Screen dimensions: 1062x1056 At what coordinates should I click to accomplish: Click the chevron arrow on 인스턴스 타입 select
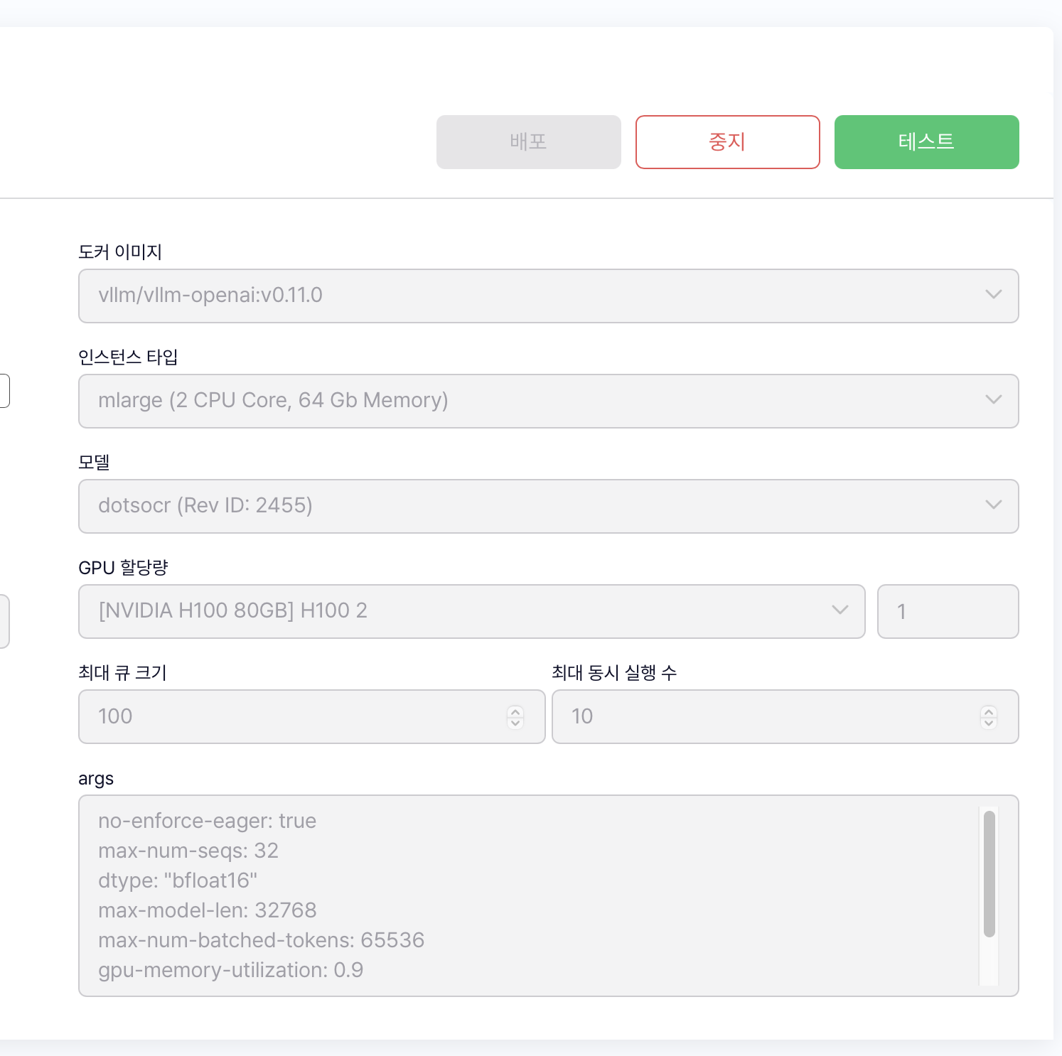pos(993,400)
